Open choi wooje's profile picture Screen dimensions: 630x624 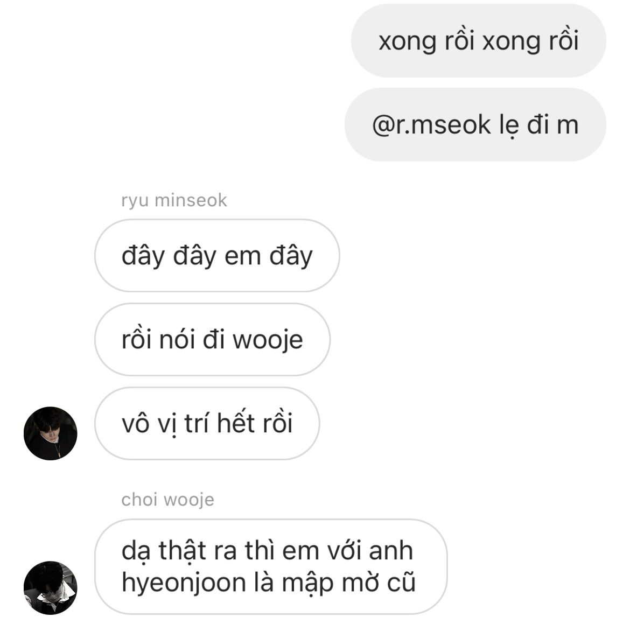(x=50, y=587)
